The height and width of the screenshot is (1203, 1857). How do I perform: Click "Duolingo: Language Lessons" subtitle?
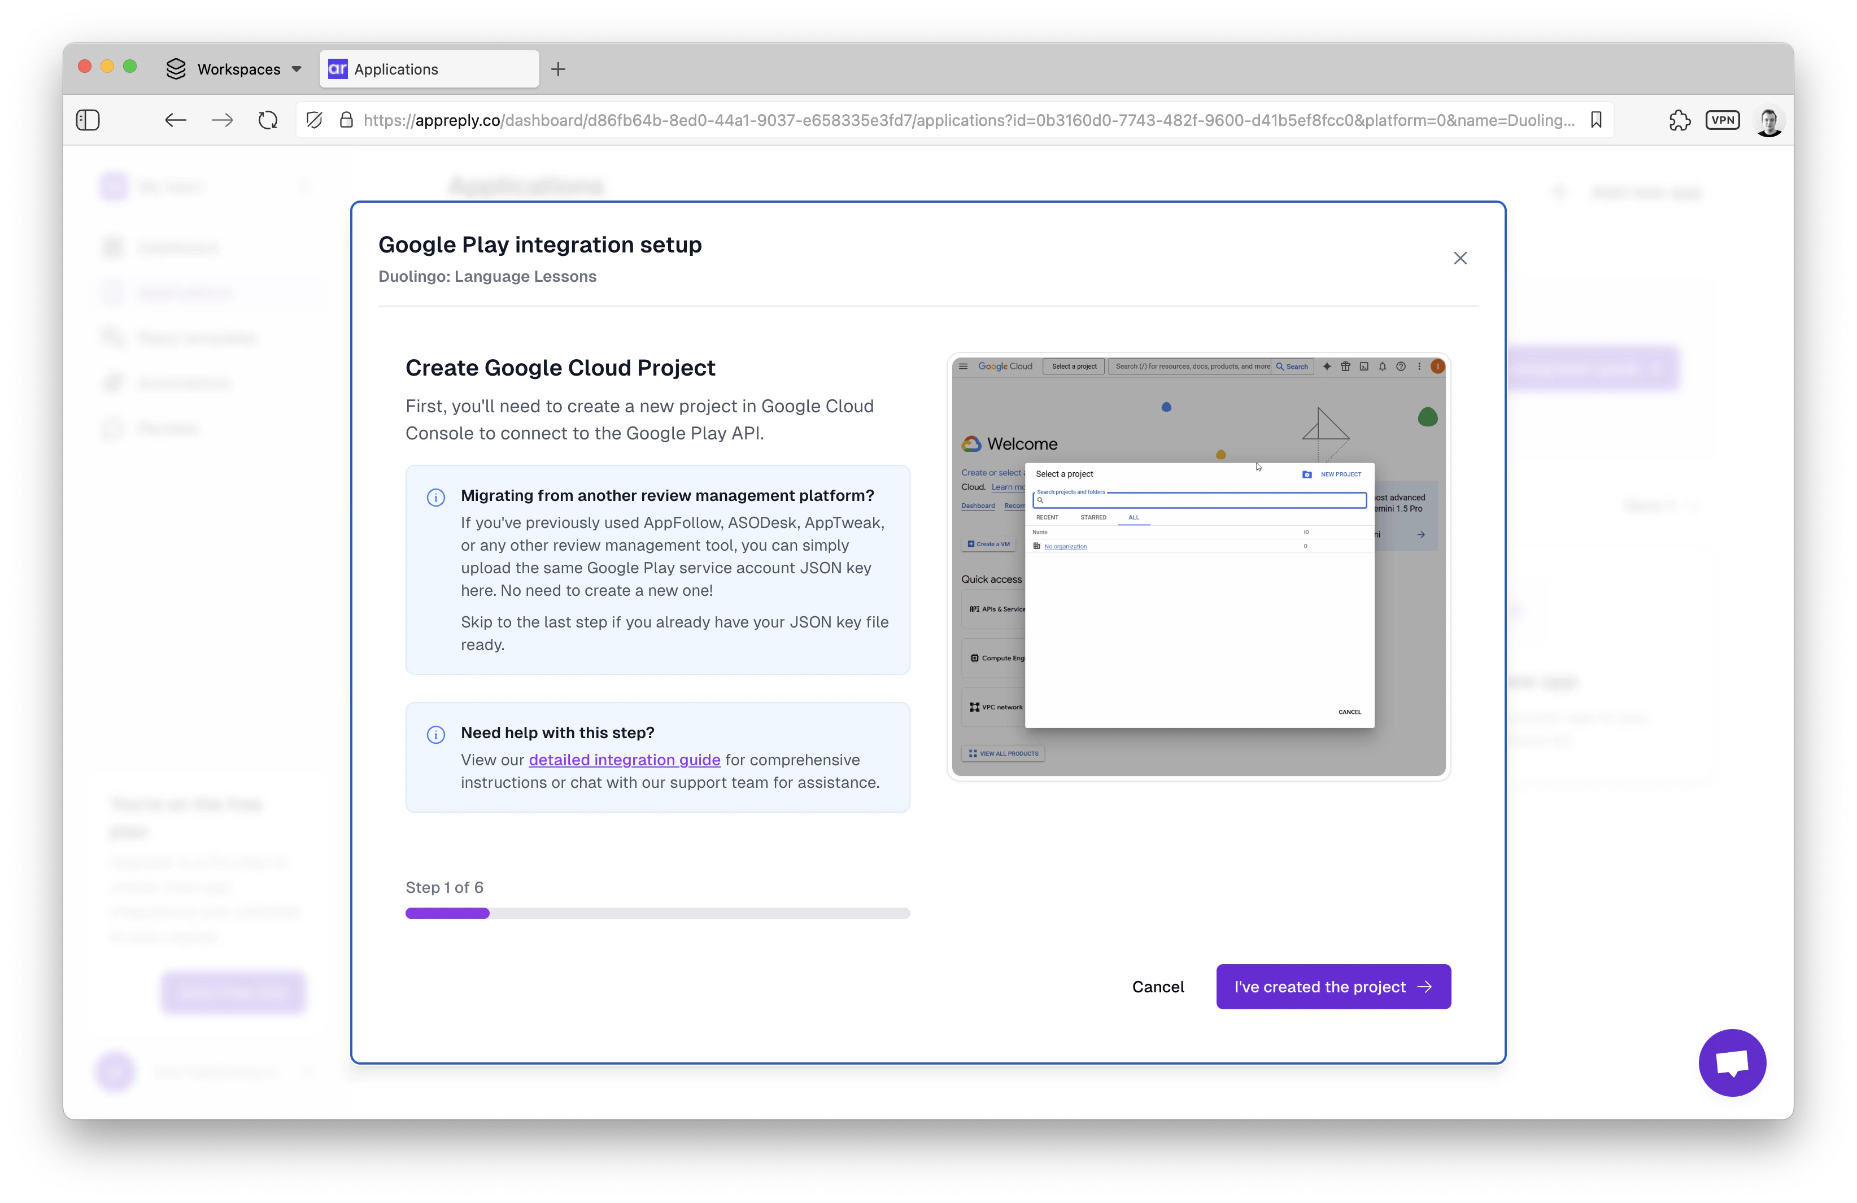tap(487, 276)
